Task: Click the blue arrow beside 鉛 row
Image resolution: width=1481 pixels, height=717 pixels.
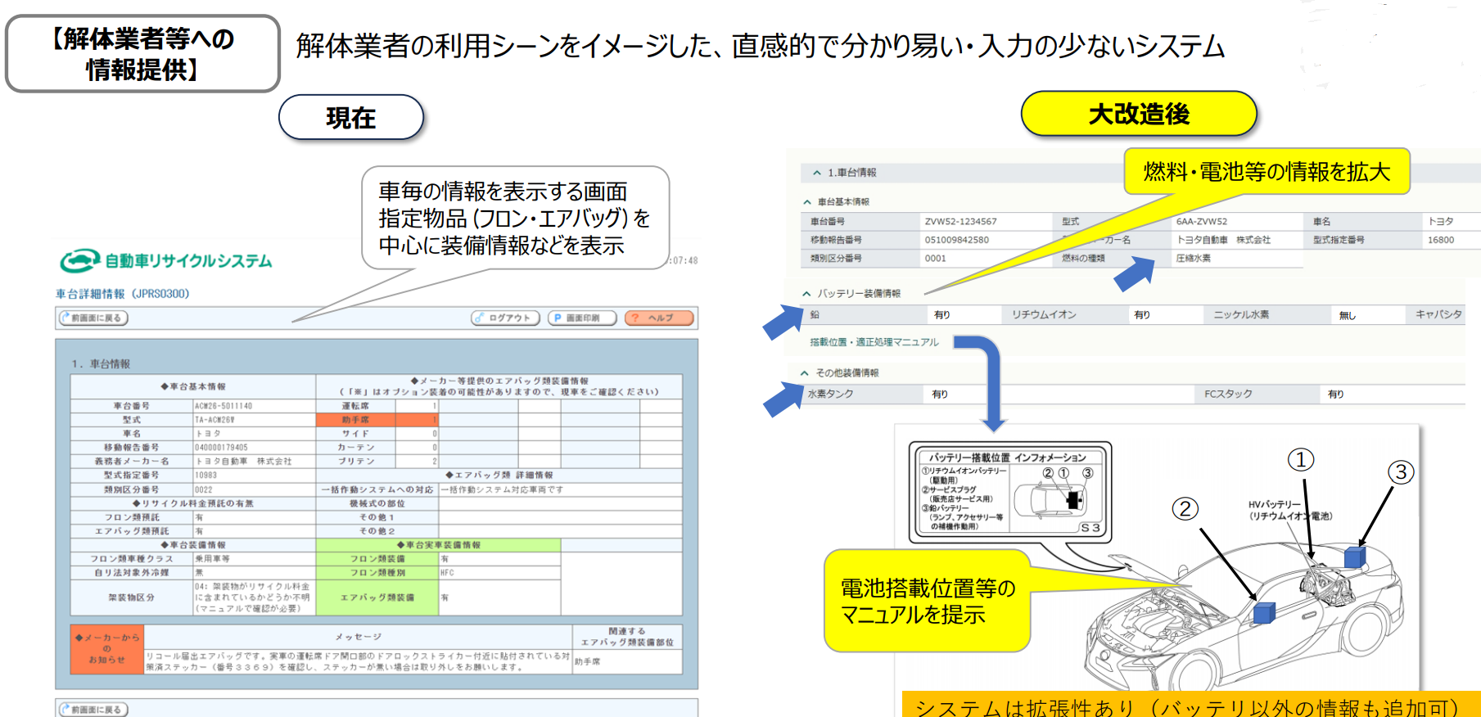Action: point(783,321)
